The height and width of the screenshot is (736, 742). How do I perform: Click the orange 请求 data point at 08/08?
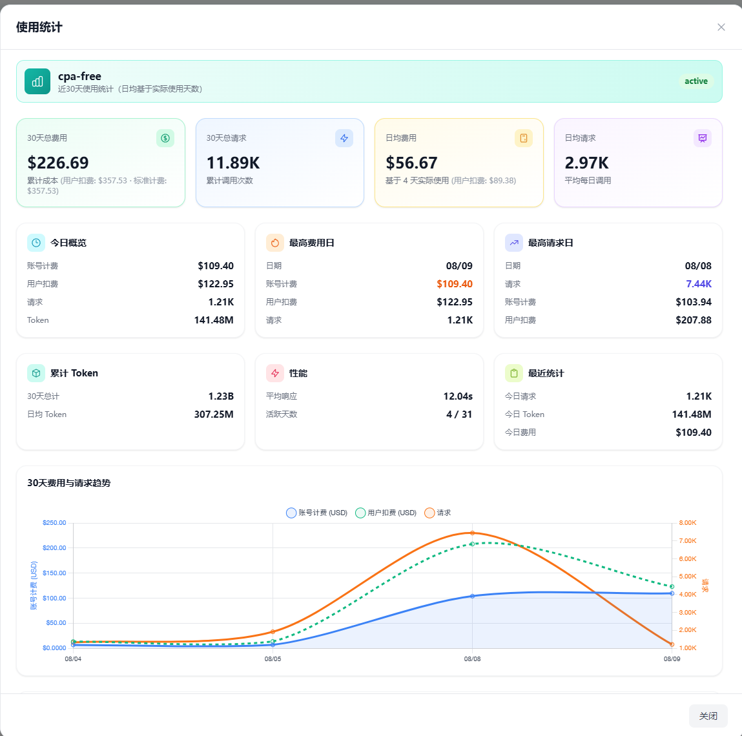tap(472, 533)
